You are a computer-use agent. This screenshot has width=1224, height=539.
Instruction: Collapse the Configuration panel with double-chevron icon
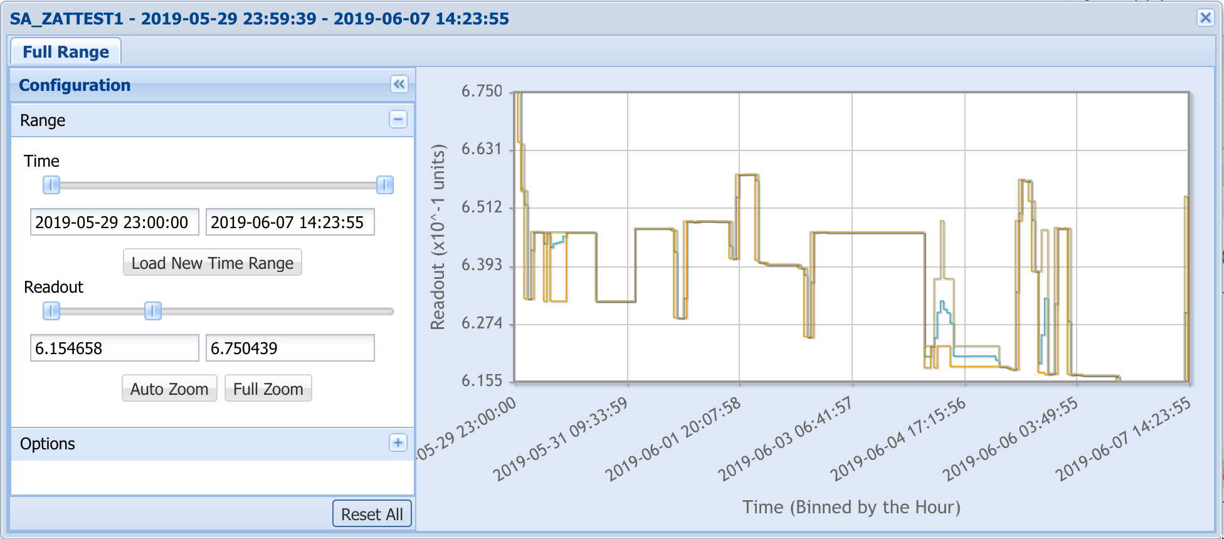(x=399, y=84)
